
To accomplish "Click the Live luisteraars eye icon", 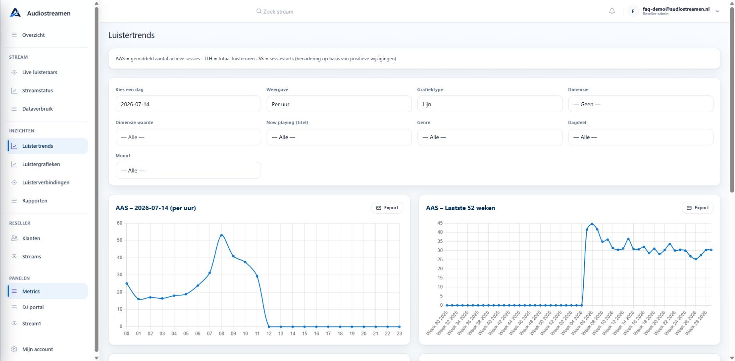I will coord(14,72).
